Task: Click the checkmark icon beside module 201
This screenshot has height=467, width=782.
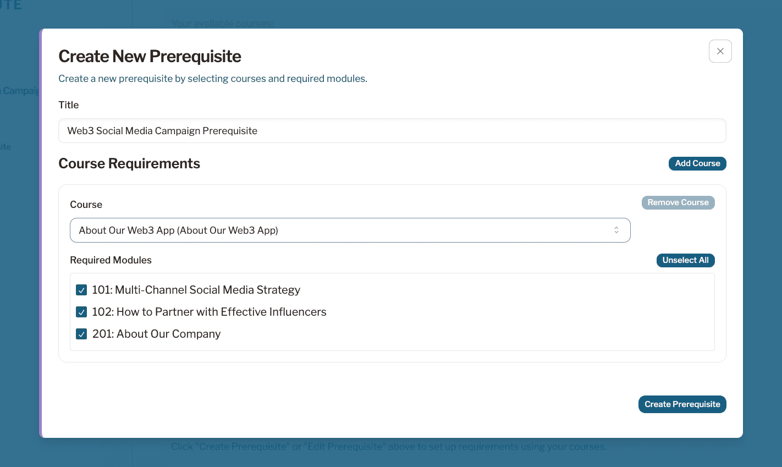Action: coord(81,334)
